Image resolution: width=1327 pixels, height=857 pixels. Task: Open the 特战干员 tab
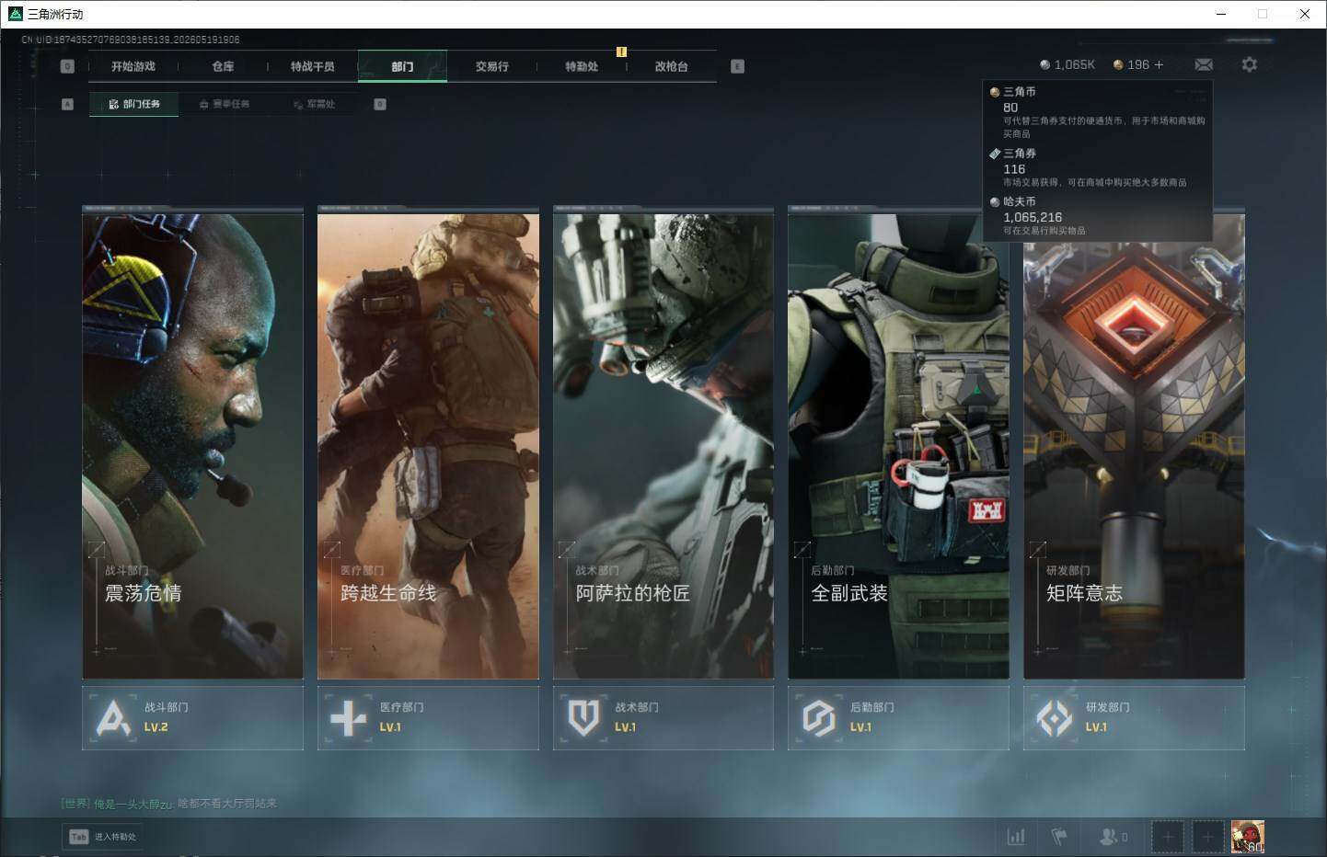(313, 66)
